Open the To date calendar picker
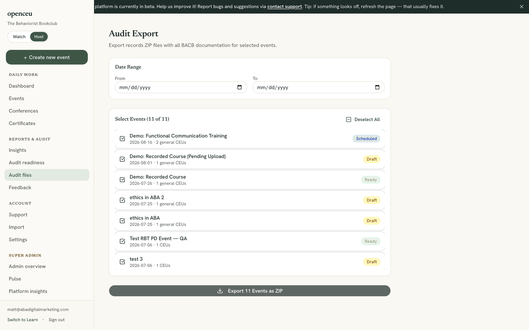The image size is (529, 330). click(377, 87)
